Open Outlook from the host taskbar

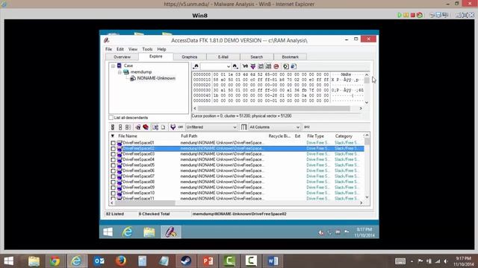99,261
